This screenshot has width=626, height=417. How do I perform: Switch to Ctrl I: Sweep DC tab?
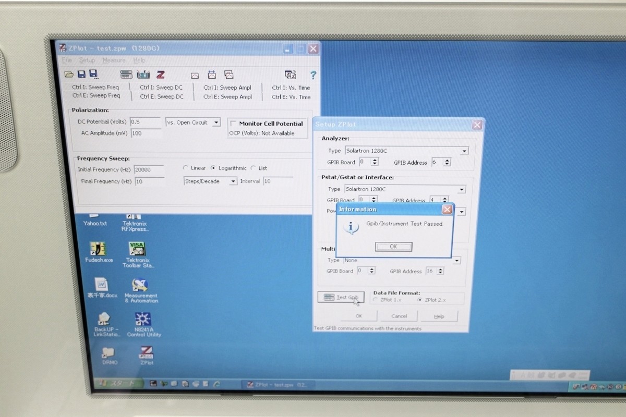[161, 88]
